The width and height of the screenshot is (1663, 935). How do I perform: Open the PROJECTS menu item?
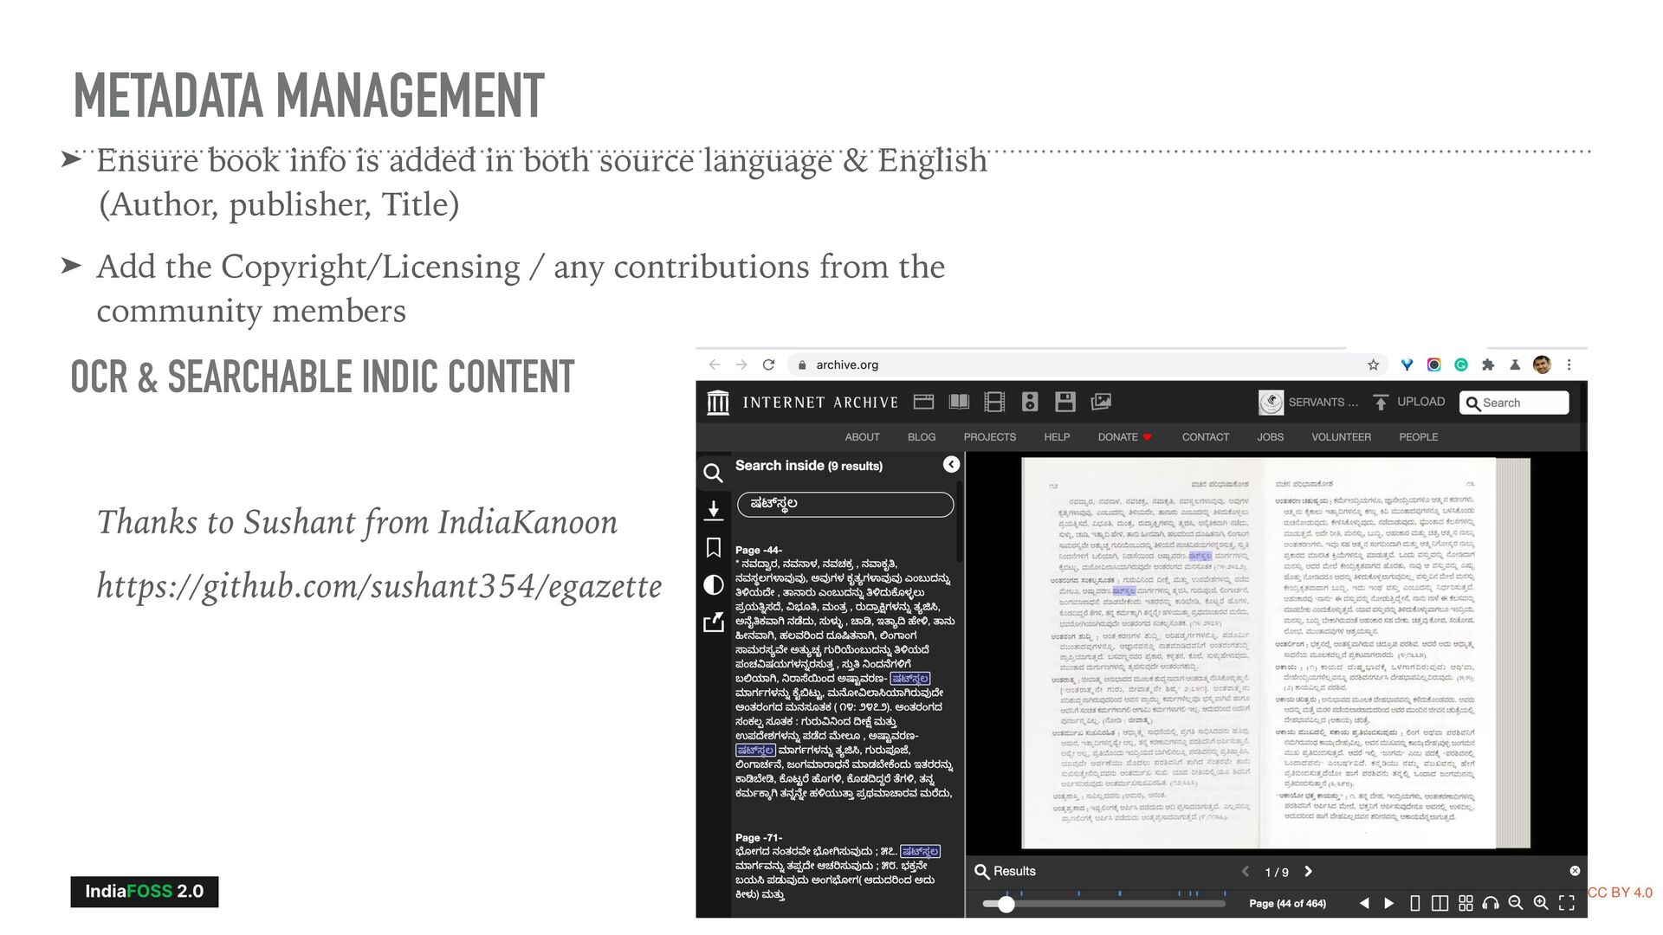[x=990, y=437]
